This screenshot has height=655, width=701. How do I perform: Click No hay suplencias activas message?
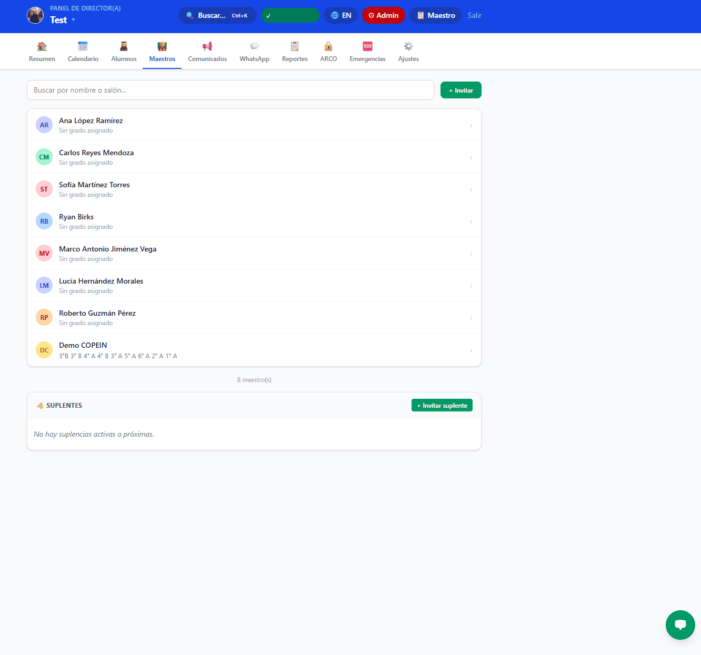[94, 434]
